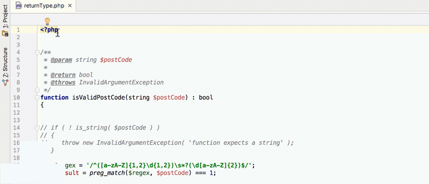Click bool in the @return comment line
Image resolution: width=429 pixels, height=184 pixels.
click(86, 75)
